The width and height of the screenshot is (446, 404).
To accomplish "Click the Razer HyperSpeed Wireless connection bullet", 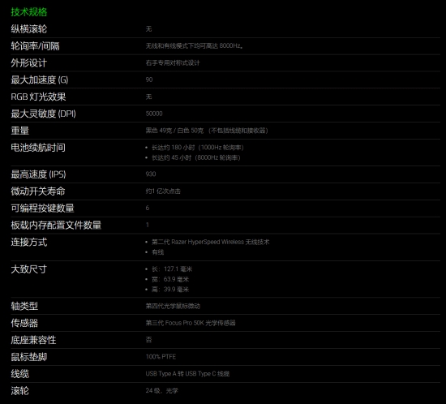I will point(211,242).
